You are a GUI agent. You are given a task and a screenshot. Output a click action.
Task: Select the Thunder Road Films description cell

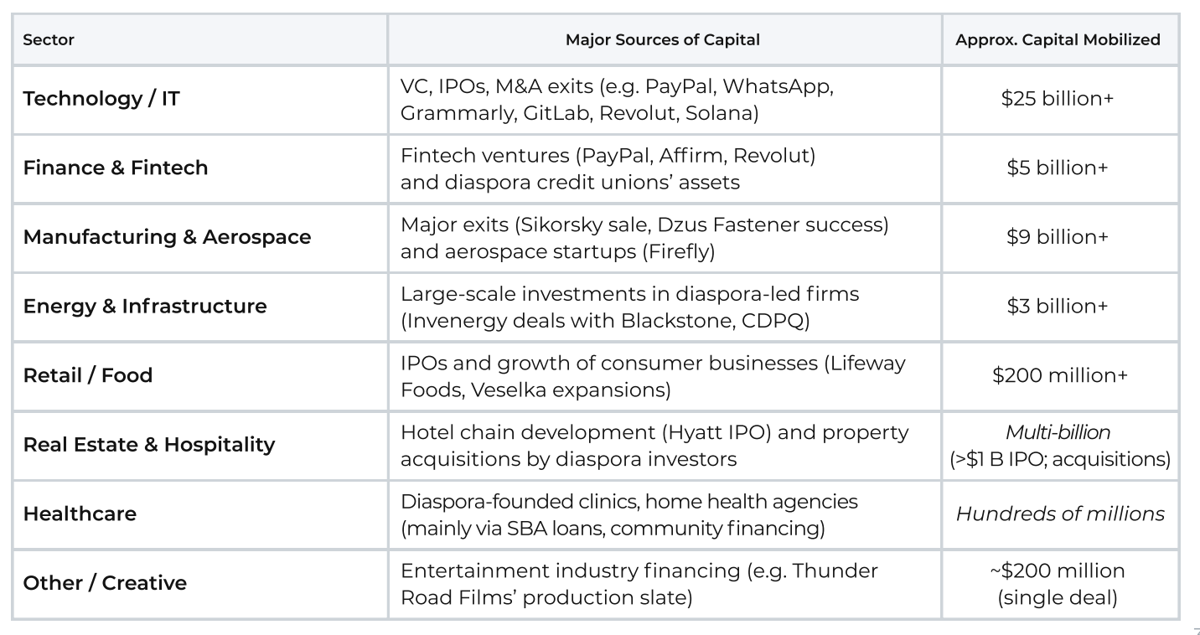639,583
